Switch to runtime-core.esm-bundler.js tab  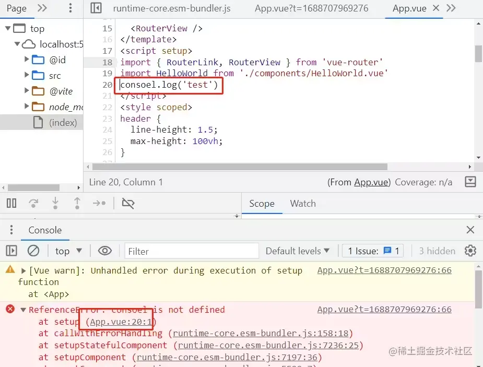point(172,8)
